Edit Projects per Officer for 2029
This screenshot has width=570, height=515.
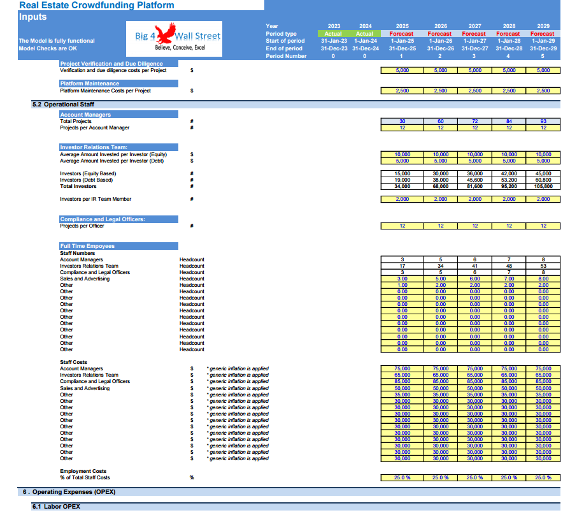point(543,226)
